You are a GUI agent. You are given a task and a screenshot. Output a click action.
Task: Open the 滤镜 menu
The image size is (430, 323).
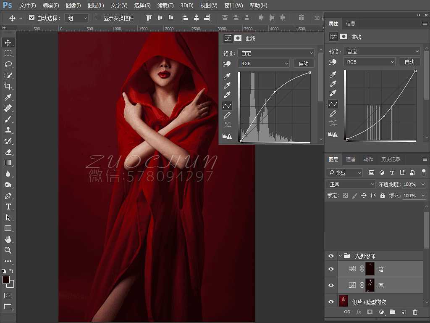pyautogui.click(x=165, y=5)
